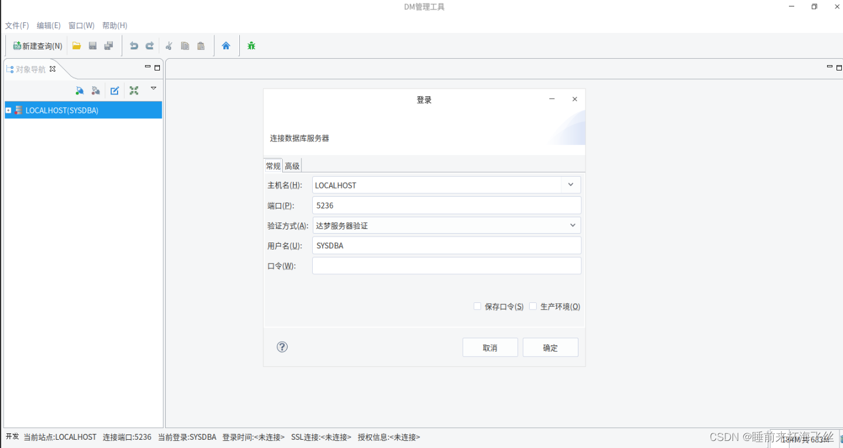The image size is (843, 448).
Task: Click the 开发 label in status bar
Action: click(12, 437)
